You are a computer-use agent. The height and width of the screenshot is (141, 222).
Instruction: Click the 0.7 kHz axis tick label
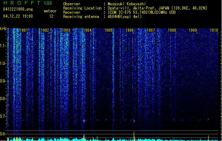point(3,116)
